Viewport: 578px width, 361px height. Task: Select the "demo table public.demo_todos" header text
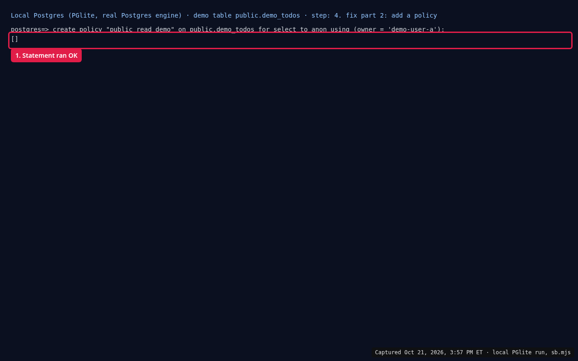[x=247, y=15]
